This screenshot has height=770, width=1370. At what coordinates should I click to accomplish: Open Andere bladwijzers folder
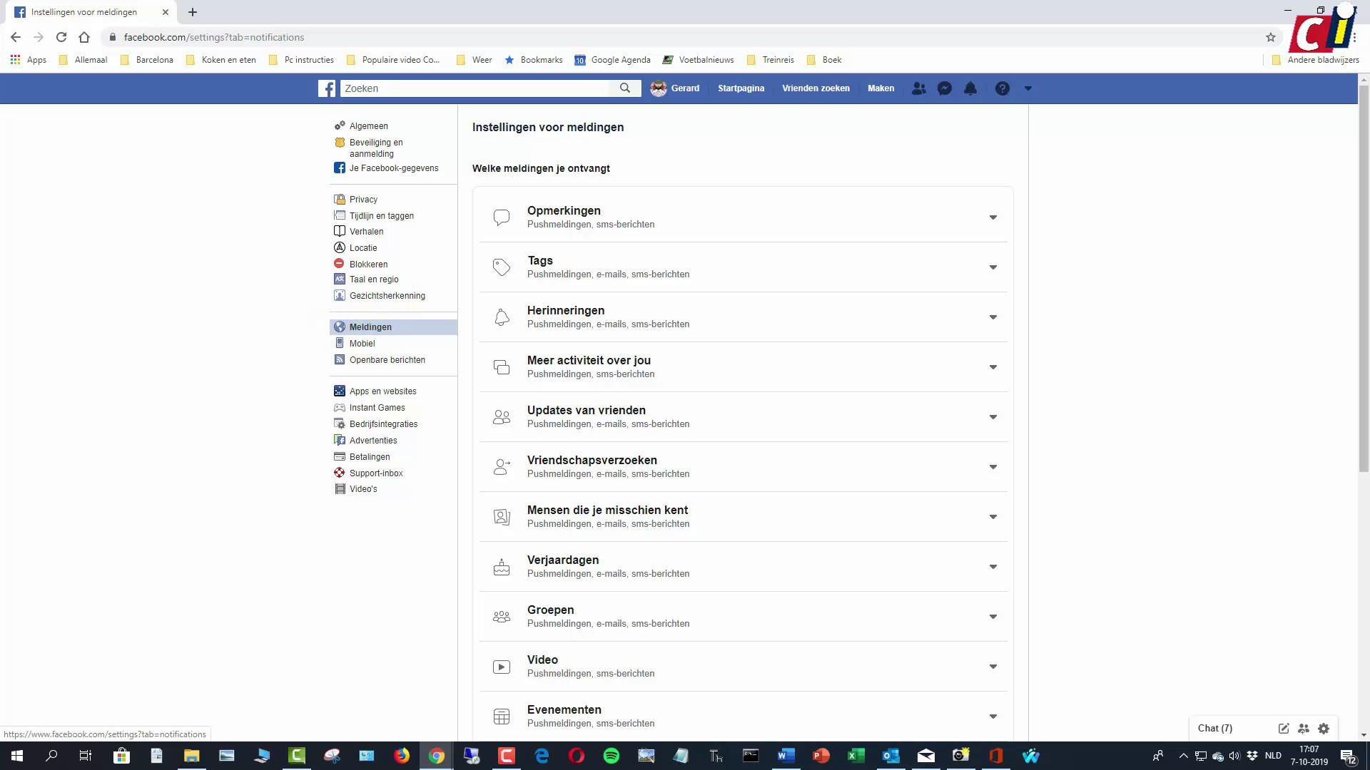tap(1315, 60)
